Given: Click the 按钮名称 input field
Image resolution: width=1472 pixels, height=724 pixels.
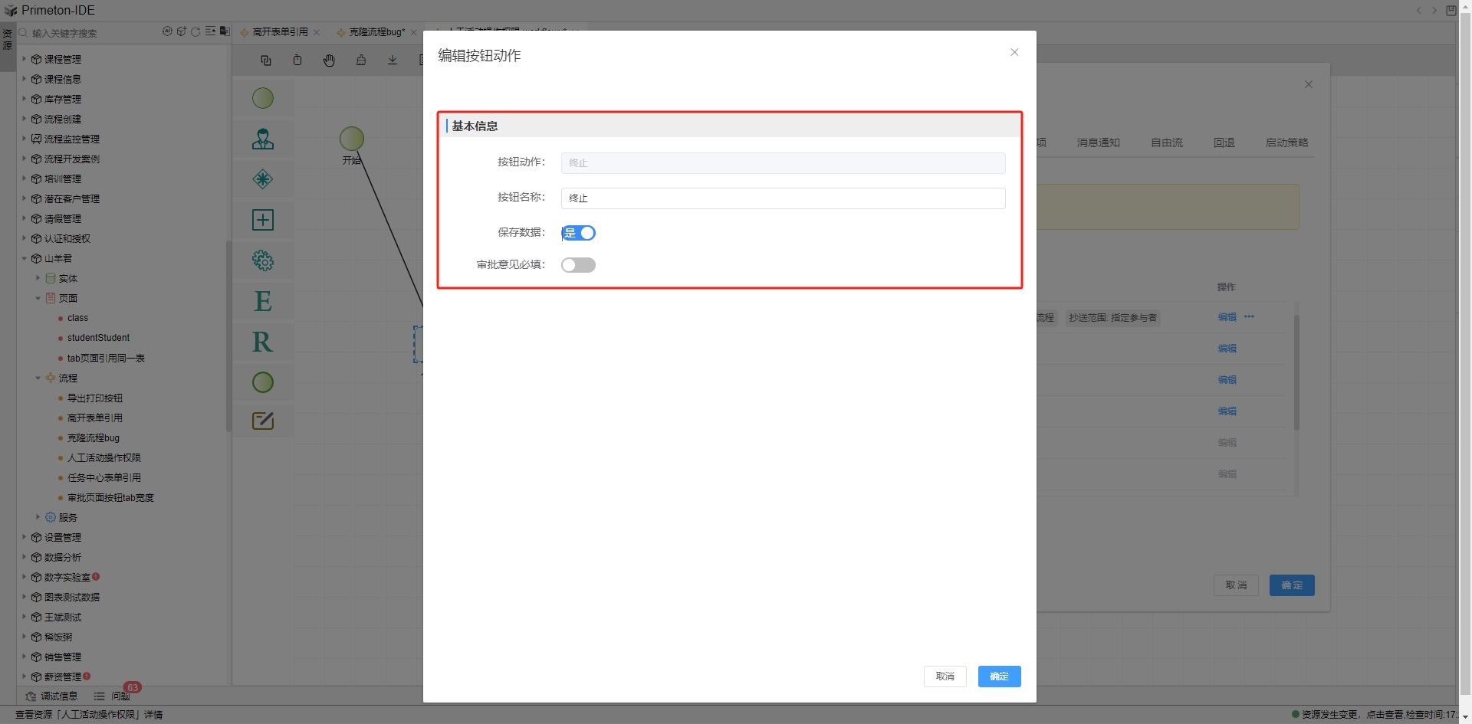Looking at the screenshot, I should (x=783, y=198).
